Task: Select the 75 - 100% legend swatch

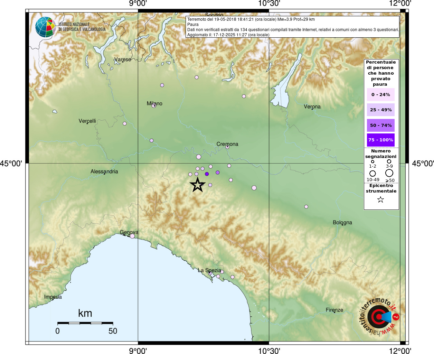Action: tap(380, 140)
